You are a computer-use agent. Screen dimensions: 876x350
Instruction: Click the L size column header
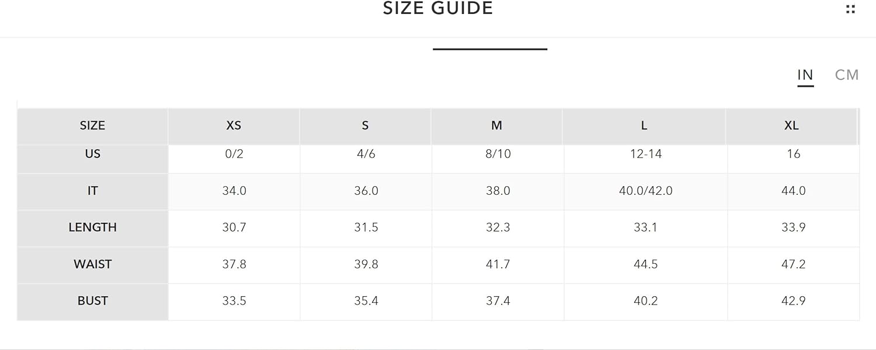click(644, 126)
